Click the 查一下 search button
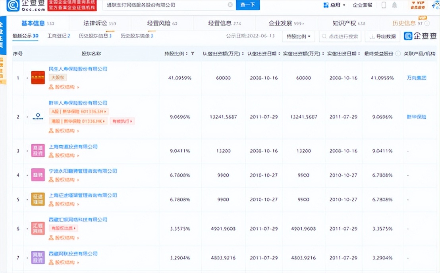 coord(247,5)
